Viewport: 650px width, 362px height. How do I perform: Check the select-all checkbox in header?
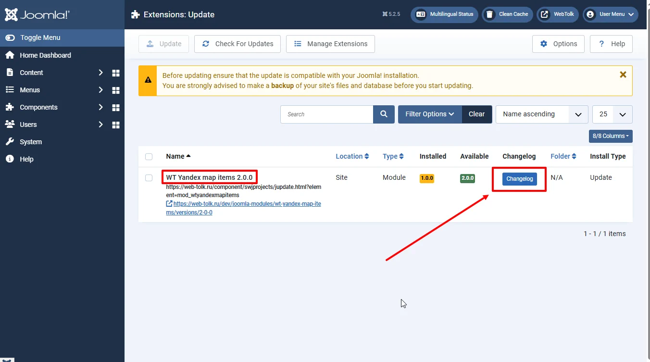coord(149,157)
